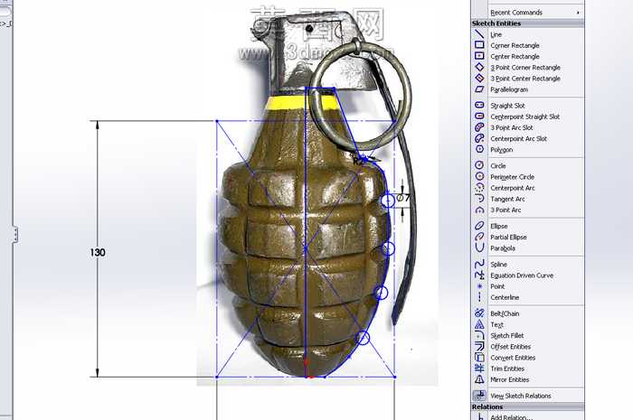Choose the Centerpoint Arc icon
The image size is (633, 420).
(x=479, y=188)
